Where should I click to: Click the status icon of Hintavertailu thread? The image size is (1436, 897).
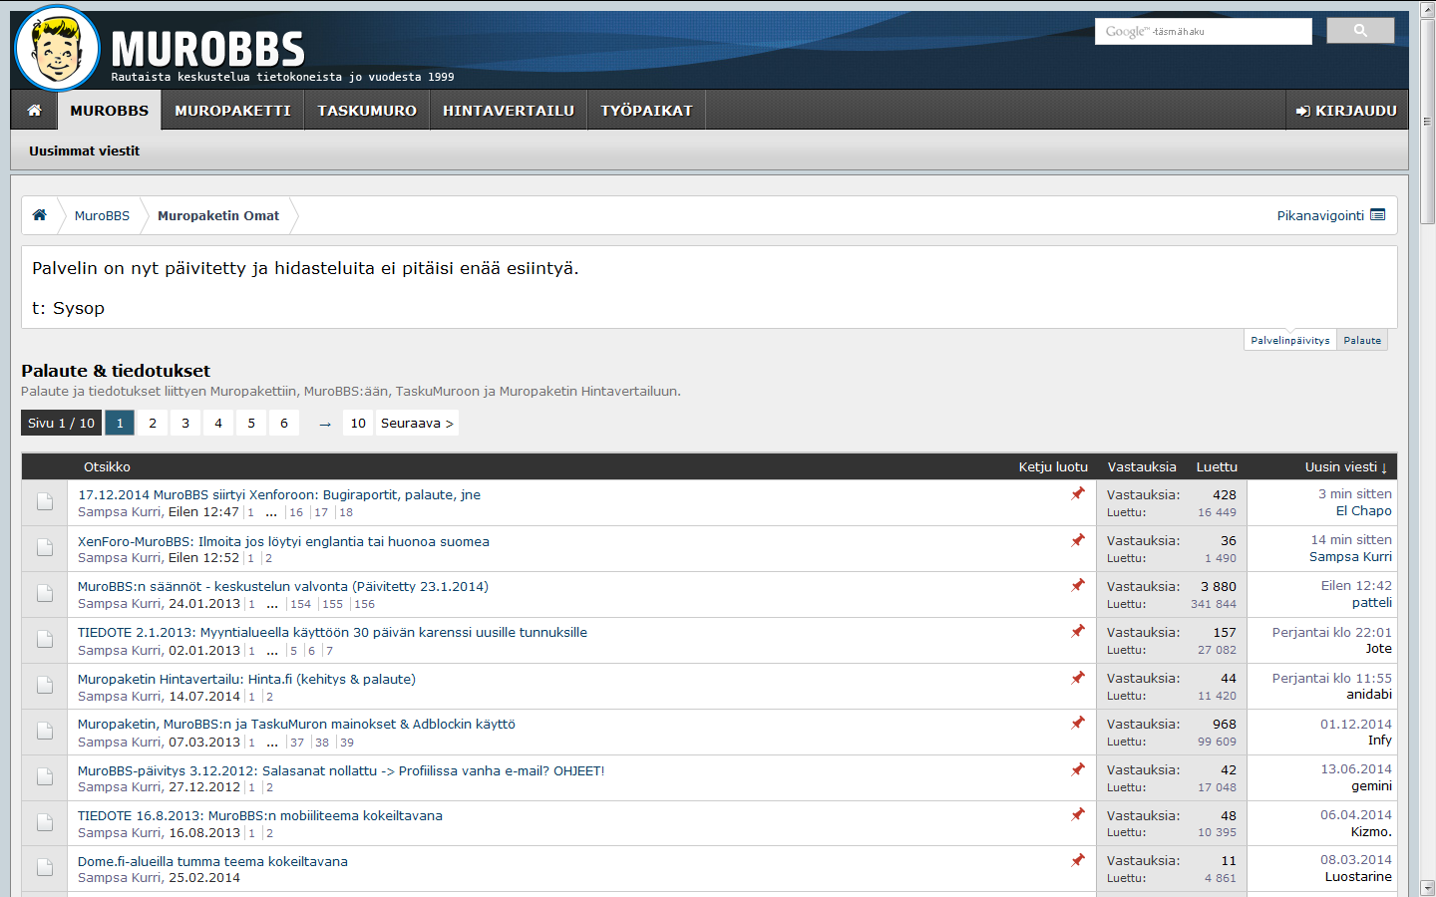45,686
